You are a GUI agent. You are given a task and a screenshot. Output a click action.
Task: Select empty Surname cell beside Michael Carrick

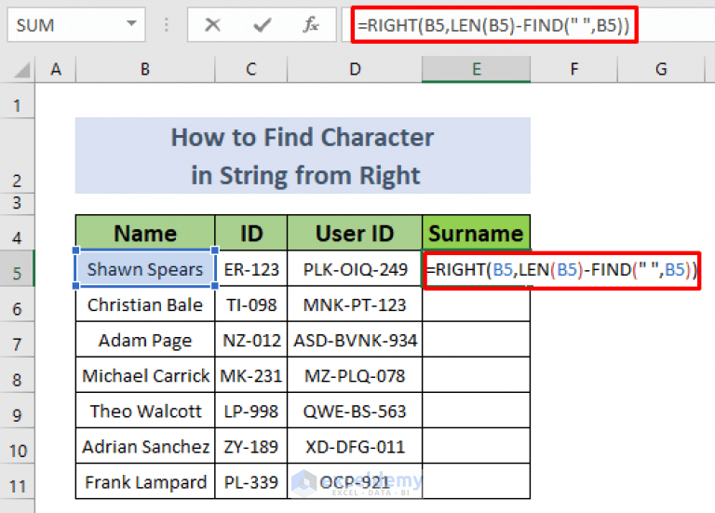(476, 375)
